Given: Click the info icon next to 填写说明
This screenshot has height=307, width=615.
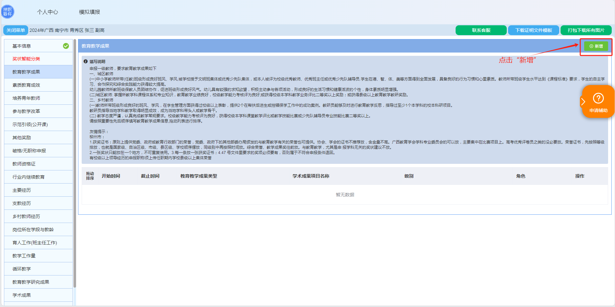Looking at the screenshot, I should coord(86,61).
